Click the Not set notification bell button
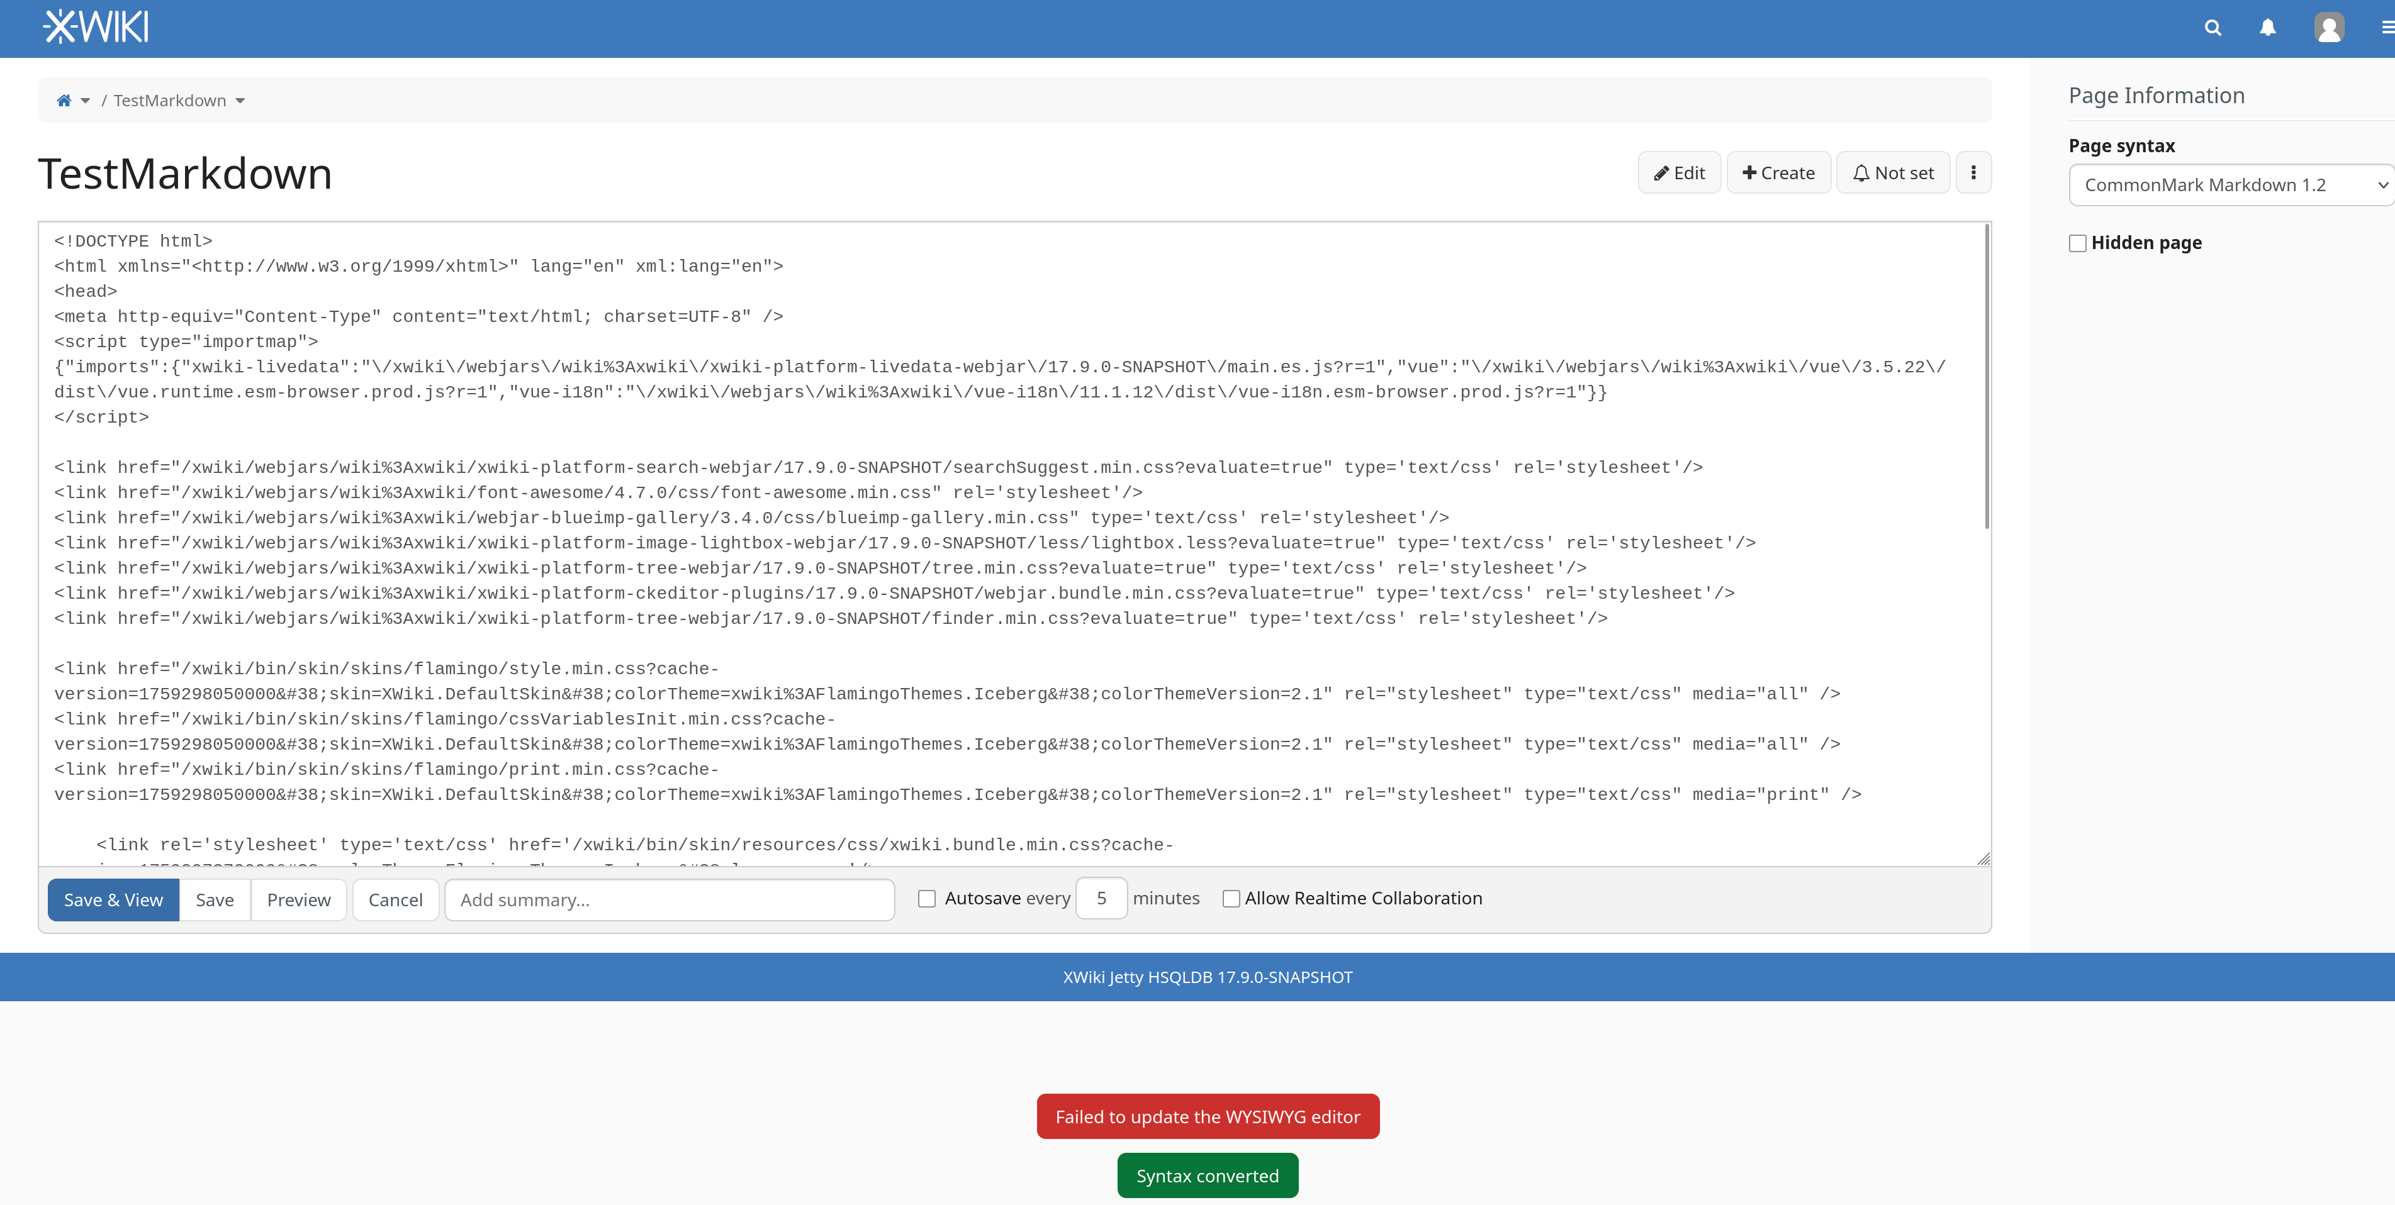Screen dimensions: 2395x1205 (x=1893, y=173)
